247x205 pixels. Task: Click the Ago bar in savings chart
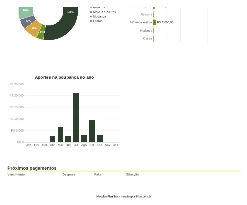coord(84,139)
